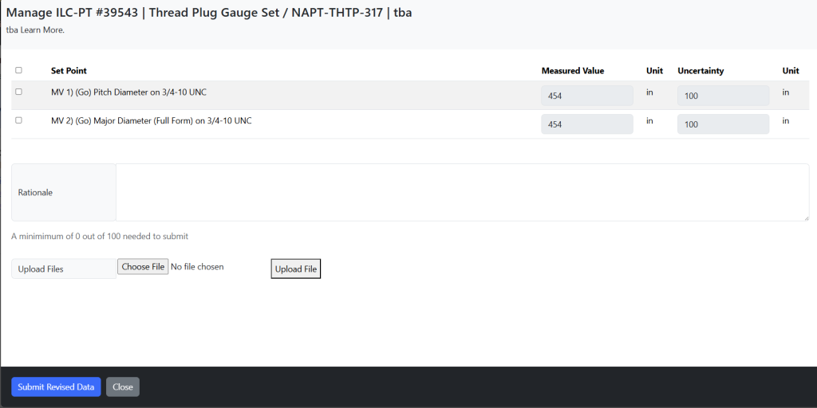Tick the select-all checkbox beside Set Point
This screenshot has width=817, height=408.
pos(19,70)
